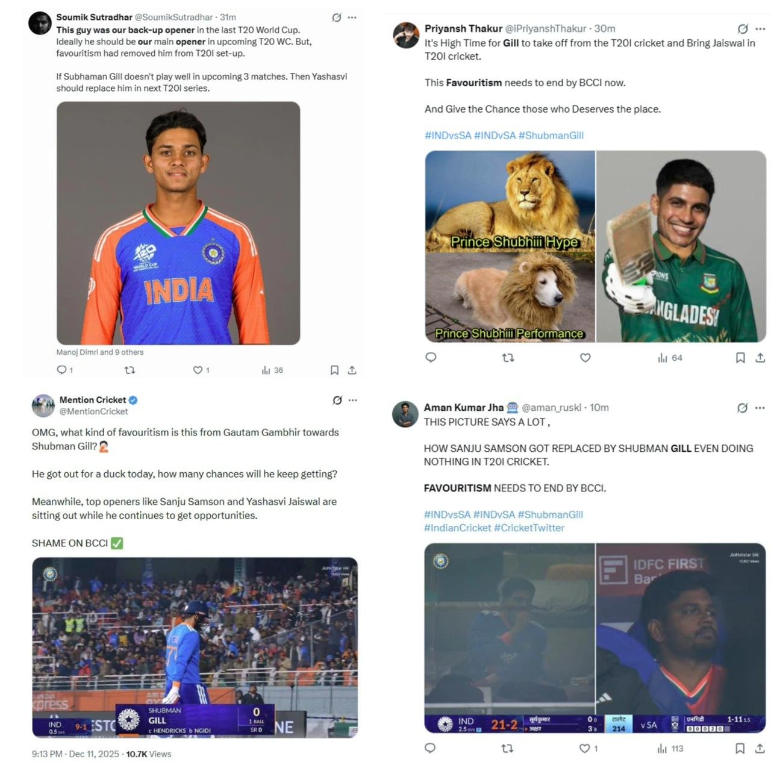Viewport: 771px width, 771px height.
Task: Open the #ShubmanGill hashtag in Priyansh's tweet
Action: 551,136
